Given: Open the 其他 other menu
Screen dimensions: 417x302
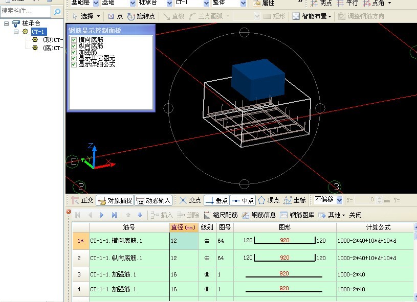Looking at the screenshot, I should coord(332,215).
